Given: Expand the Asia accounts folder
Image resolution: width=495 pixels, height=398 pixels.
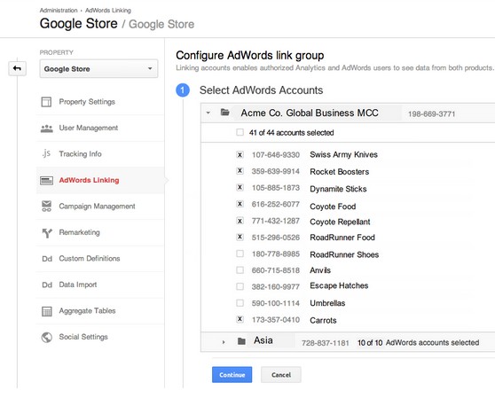Looking at the screenshot, I should pyautogui.click(x=224, y=342).
